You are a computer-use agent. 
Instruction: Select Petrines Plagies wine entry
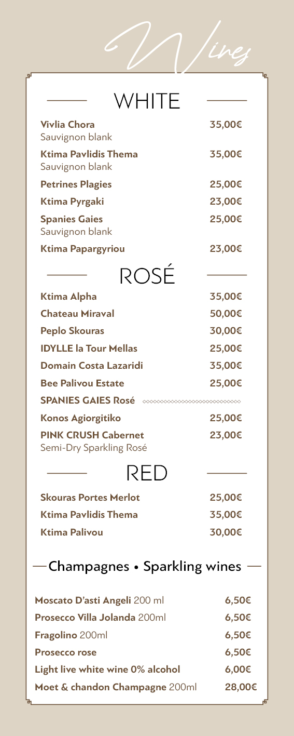point(76,184)
